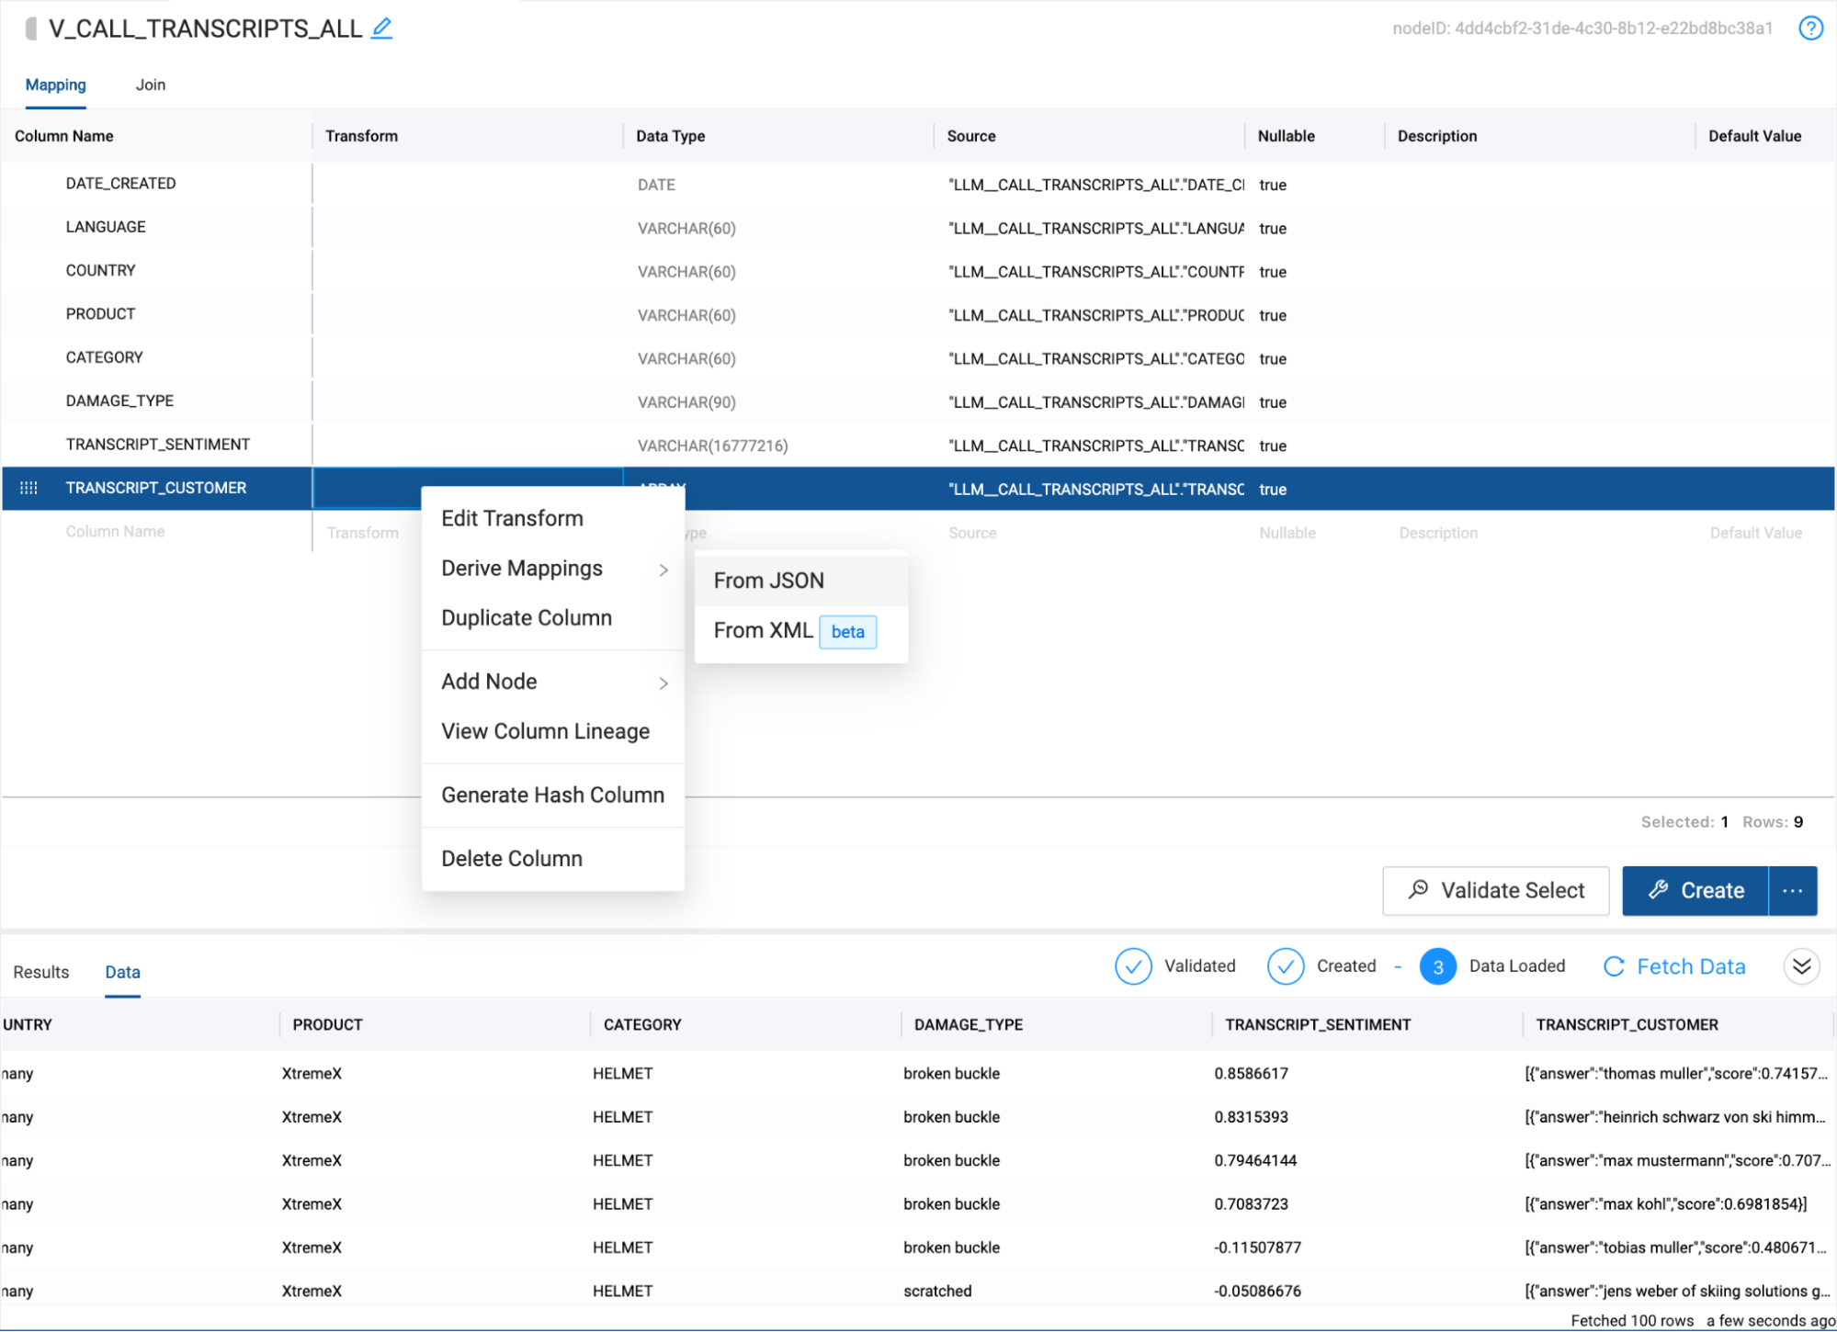The image size is (1837, 1332).
Task: Click the Source column header
Action: click(970, 136)
